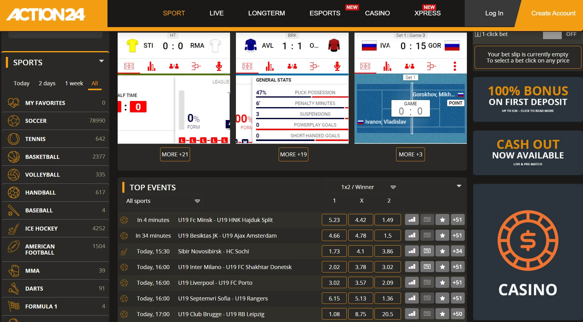Image resolution: width=583 pixels, height=322 pixels.
Task: Star the U19 Liverpool - U19 FC Porto match
Action: point(442,283)
